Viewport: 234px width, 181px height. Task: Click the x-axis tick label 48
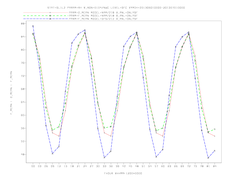137,166
